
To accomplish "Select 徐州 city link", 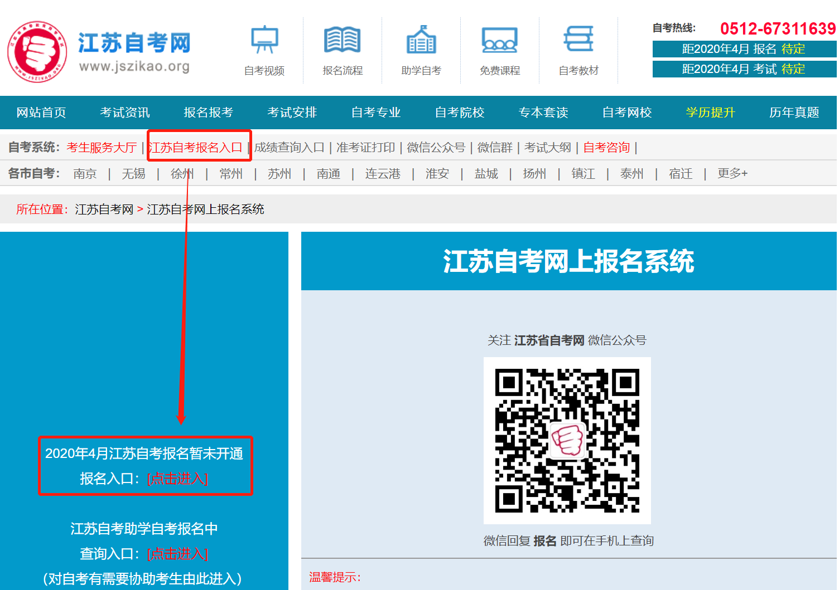I will click(x=182, y=174).
